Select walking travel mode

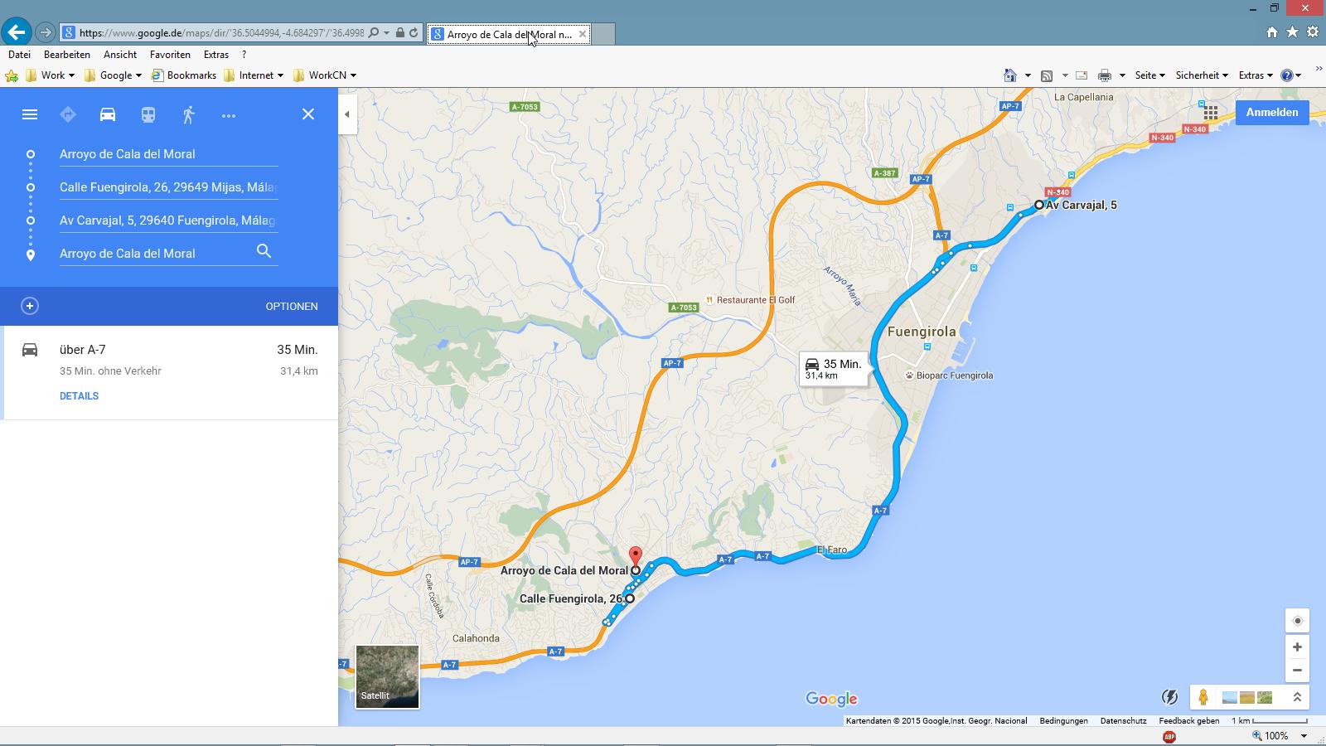(x=189, y=114)
